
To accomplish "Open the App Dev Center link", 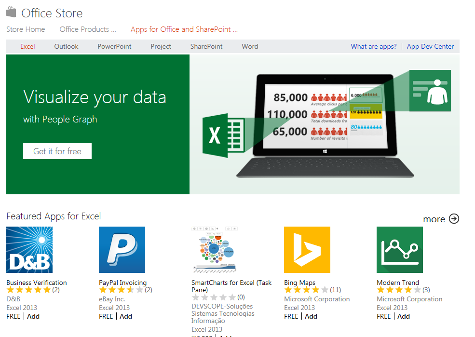I will click(430, 46).
